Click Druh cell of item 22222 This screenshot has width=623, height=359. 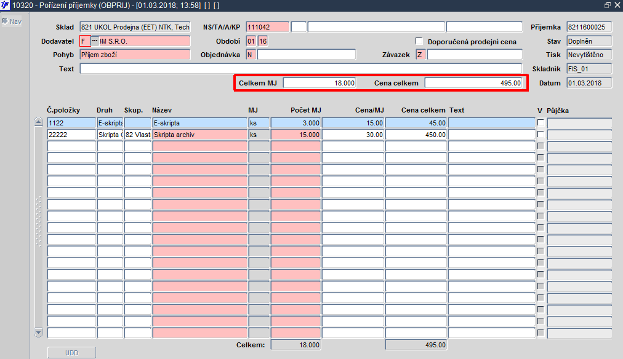110,135
